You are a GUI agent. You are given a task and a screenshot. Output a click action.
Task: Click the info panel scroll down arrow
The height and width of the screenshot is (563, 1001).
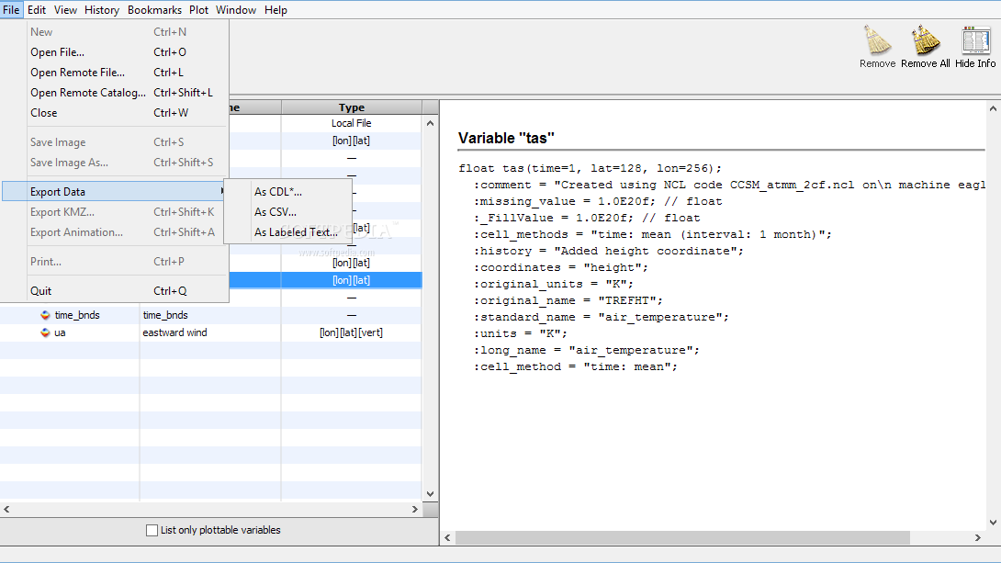coord(993,523)
